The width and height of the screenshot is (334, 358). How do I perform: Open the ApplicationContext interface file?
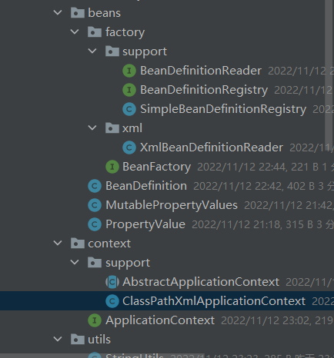point(160,320)
